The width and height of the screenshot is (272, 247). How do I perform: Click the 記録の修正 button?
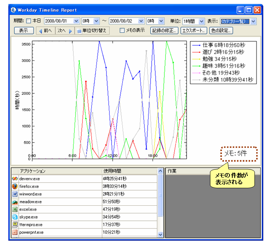click(164, 31)
